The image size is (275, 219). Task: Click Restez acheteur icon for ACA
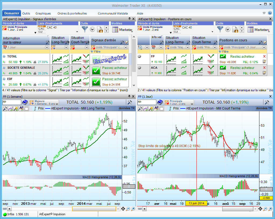pos(223,68)
